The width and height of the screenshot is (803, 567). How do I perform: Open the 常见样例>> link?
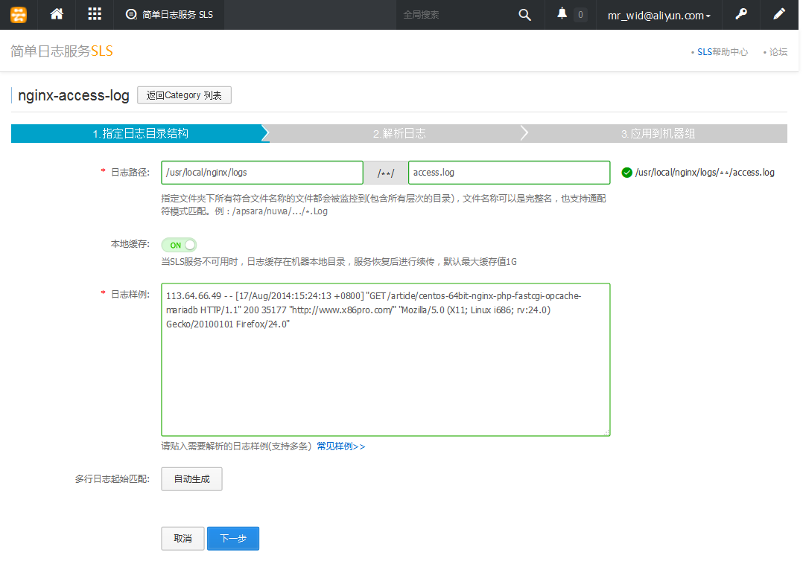pyautogui.click(x=341, y=446)
